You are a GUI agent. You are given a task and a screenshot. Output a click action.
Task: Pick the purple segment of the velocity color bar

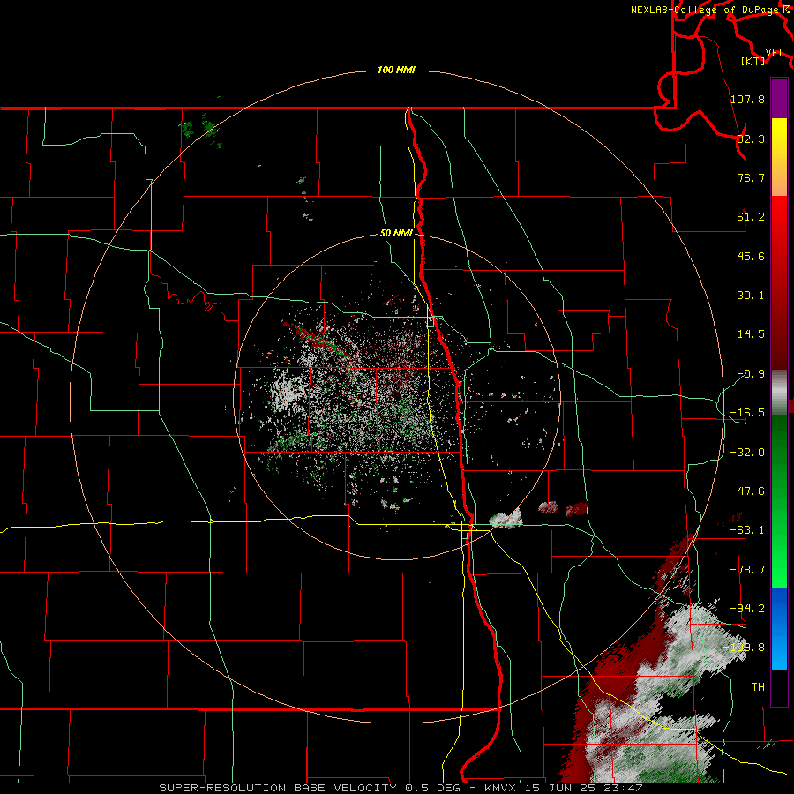tap(779, 98)
